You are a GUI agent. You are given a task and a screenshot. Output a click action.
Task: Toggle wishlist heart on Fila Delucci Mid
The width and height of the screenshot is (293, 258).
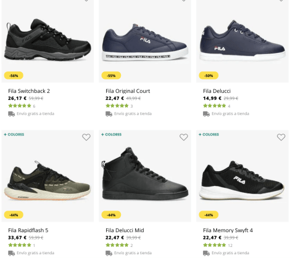[184, 137]
